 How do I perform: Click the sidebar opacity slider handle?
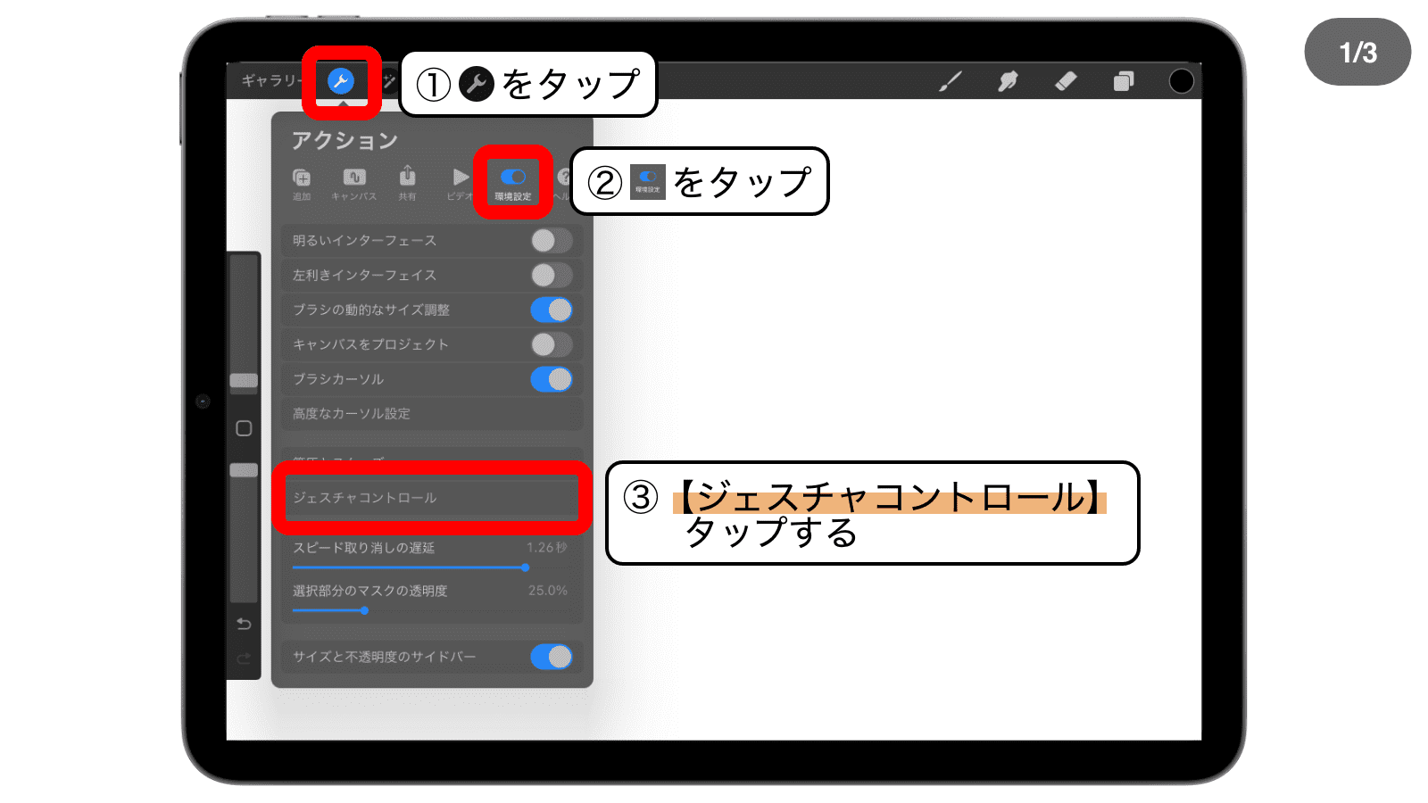tap(244, 470)
